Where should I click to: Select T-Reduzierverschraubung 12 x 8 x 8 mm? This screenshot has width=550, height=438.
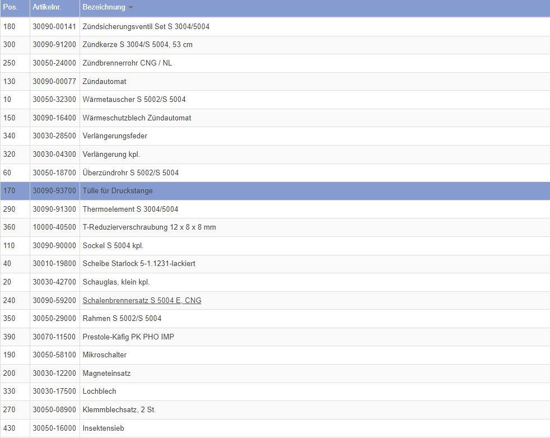point(149,227)
